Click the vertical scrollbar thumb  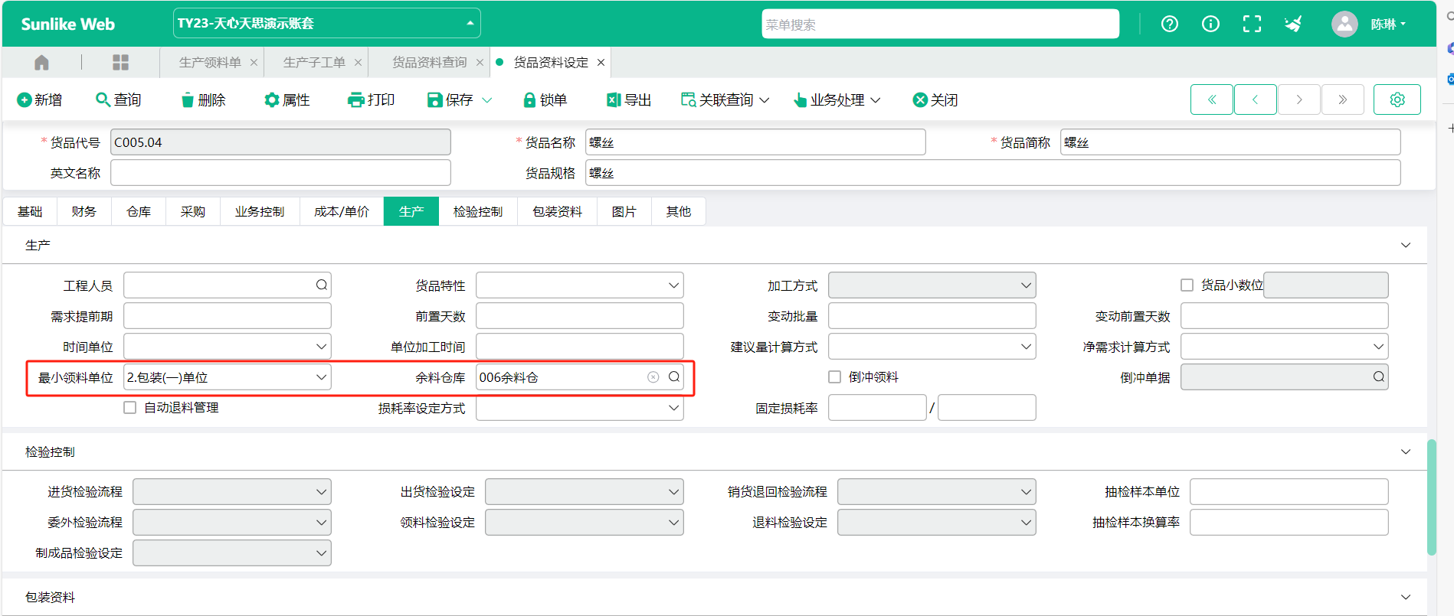click(1431, 497)
